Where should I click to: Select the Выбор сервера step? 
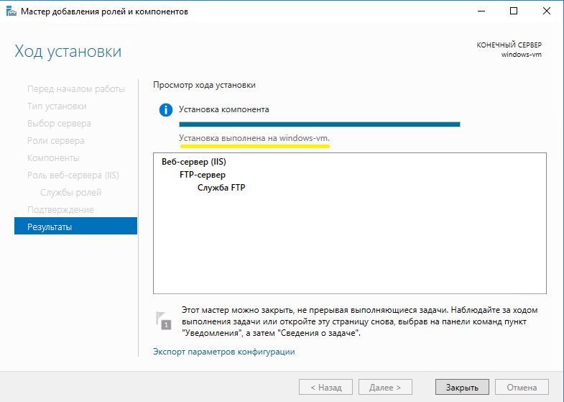pos(59,124)
